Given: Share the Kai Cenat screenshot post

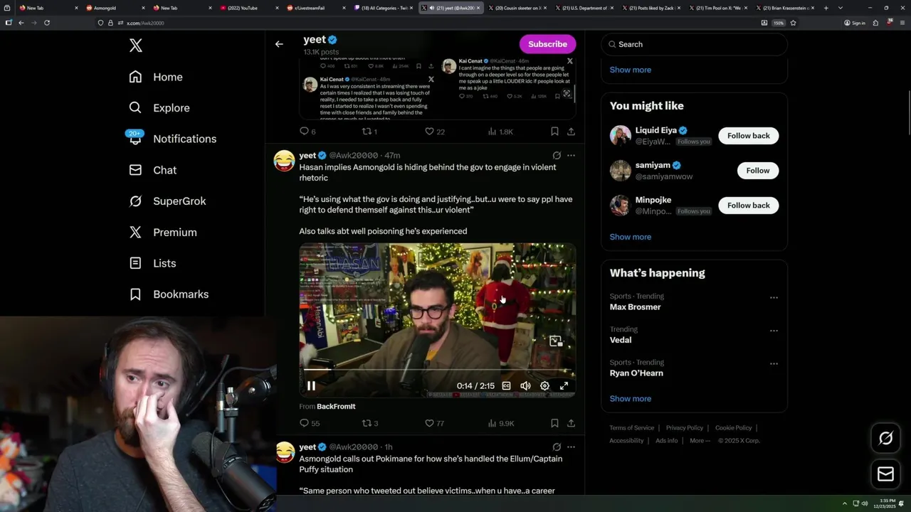Looking at the screenshot, I should pyautogui.click(x=571, y=132).
